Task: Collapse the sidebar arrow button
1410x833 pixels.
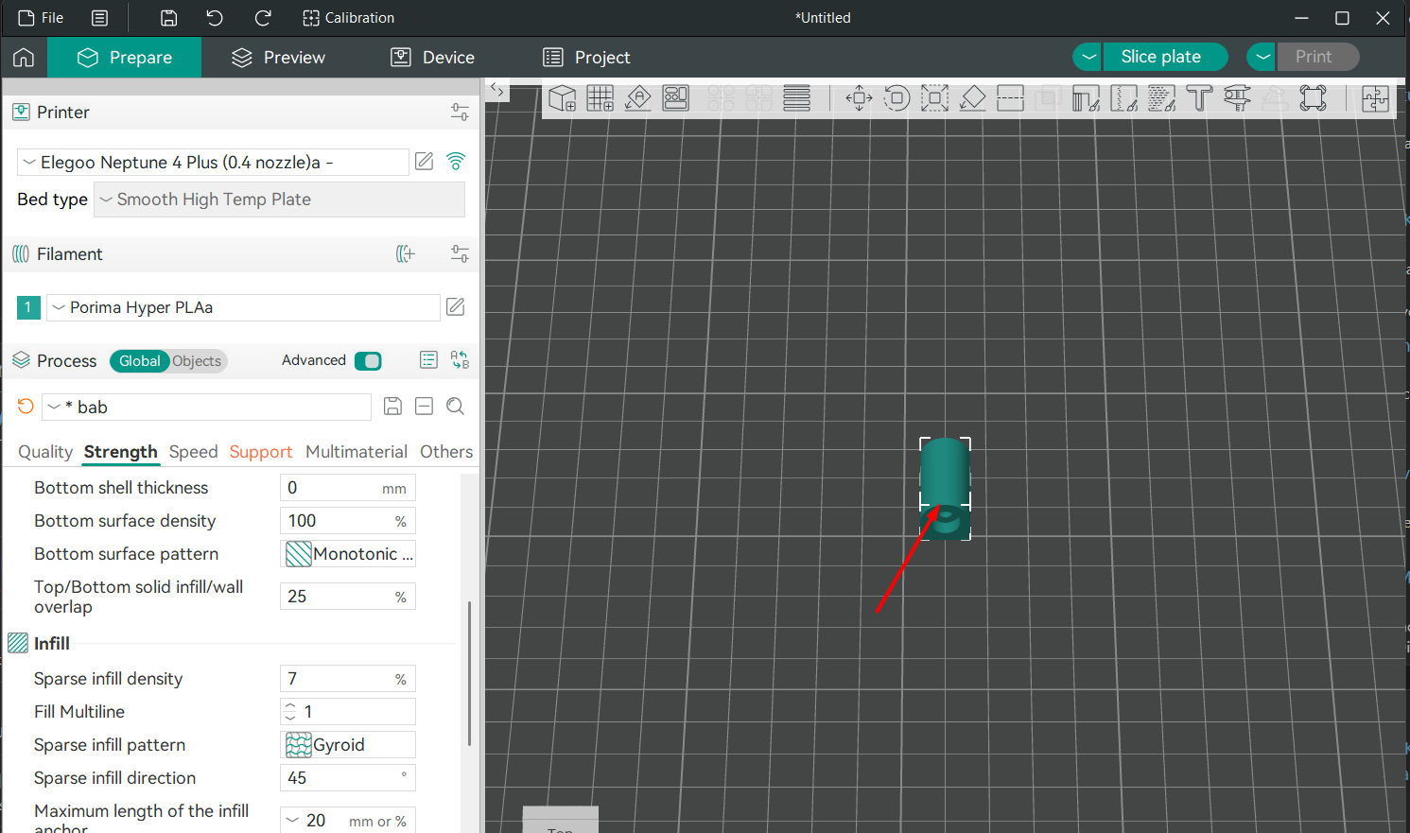Action: click(x=497, y=91)
